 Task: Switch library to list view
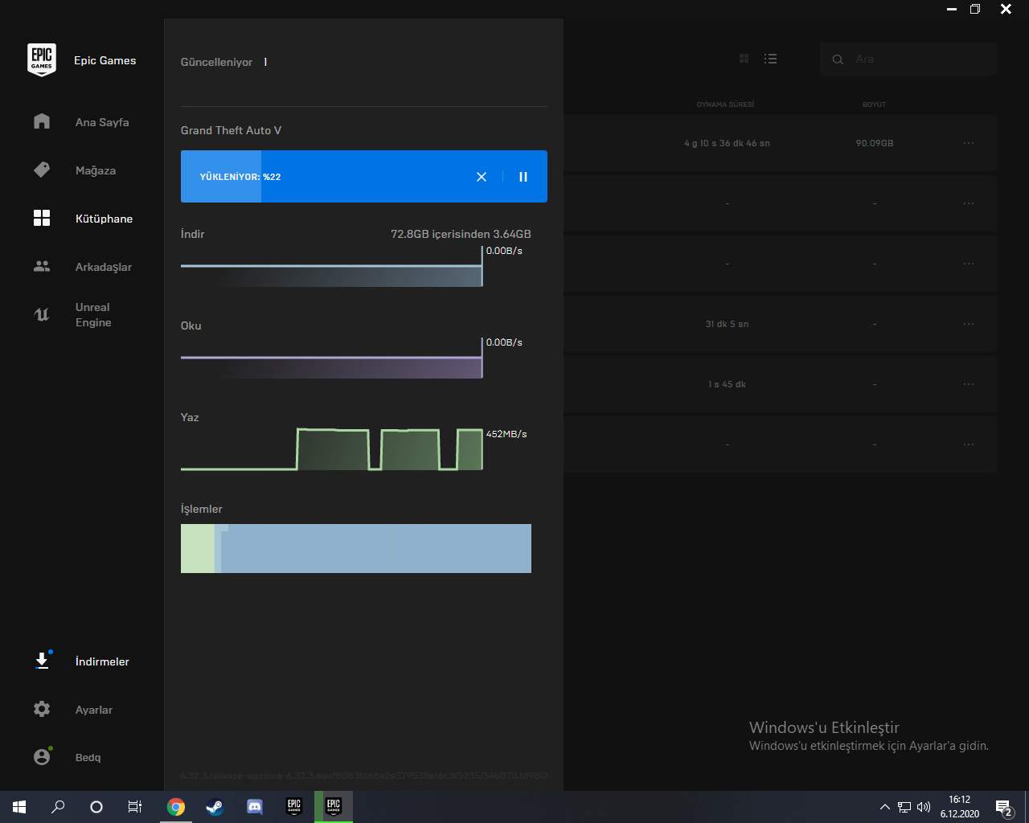coord(770,59)
